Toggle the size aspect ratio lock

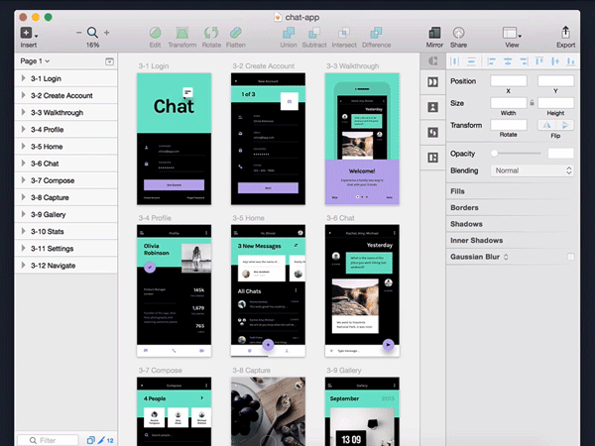[x=533, y=102]
